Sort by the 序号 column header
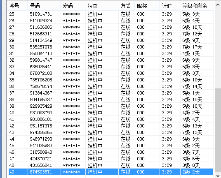The image size is (221, 178). point(17,6)
